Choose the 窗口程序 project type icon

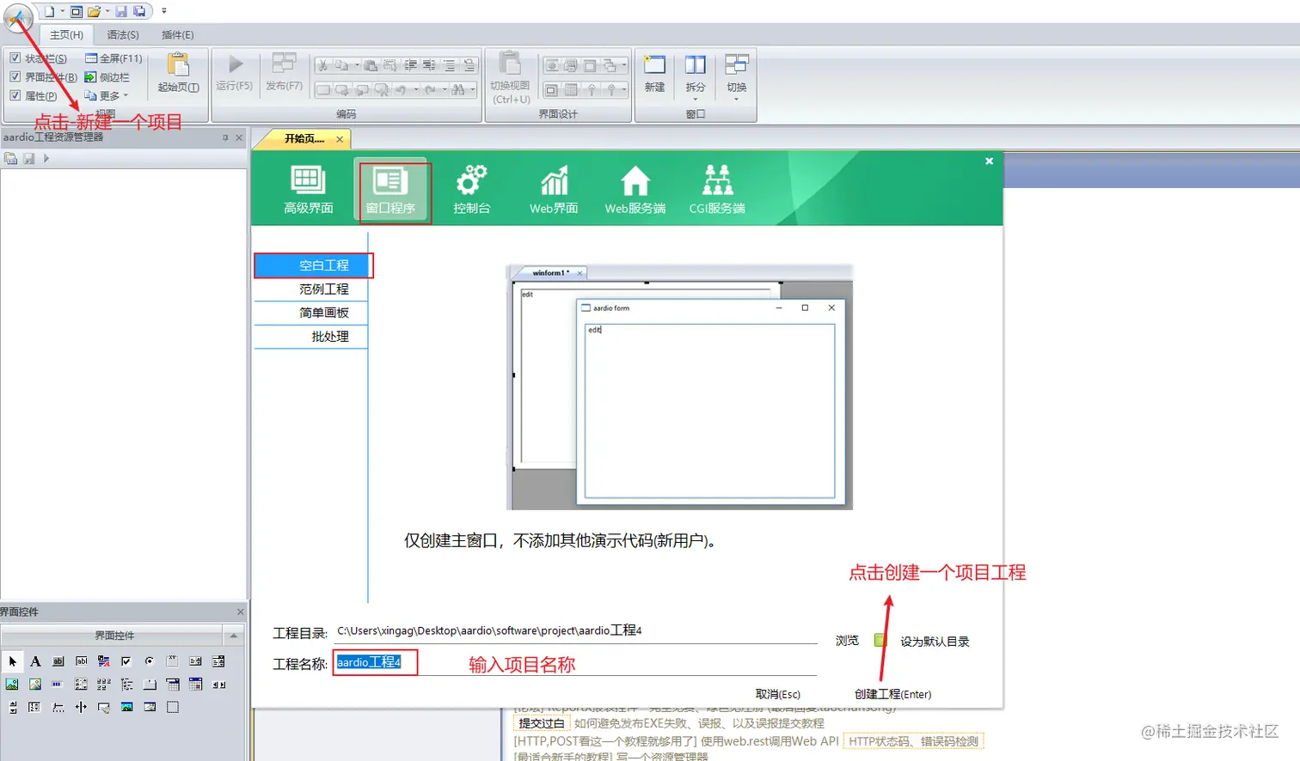pos(389,190)
